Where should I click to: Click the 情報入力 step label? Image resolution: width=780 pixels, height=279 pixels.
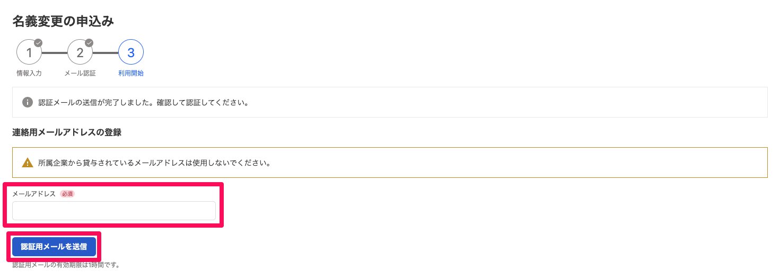[x=29, y=73]
